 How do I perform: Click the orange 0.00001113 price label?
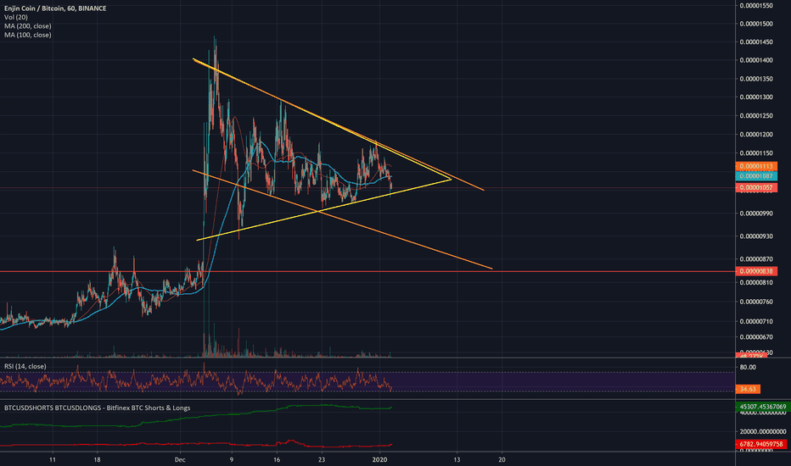click(756, 166)
